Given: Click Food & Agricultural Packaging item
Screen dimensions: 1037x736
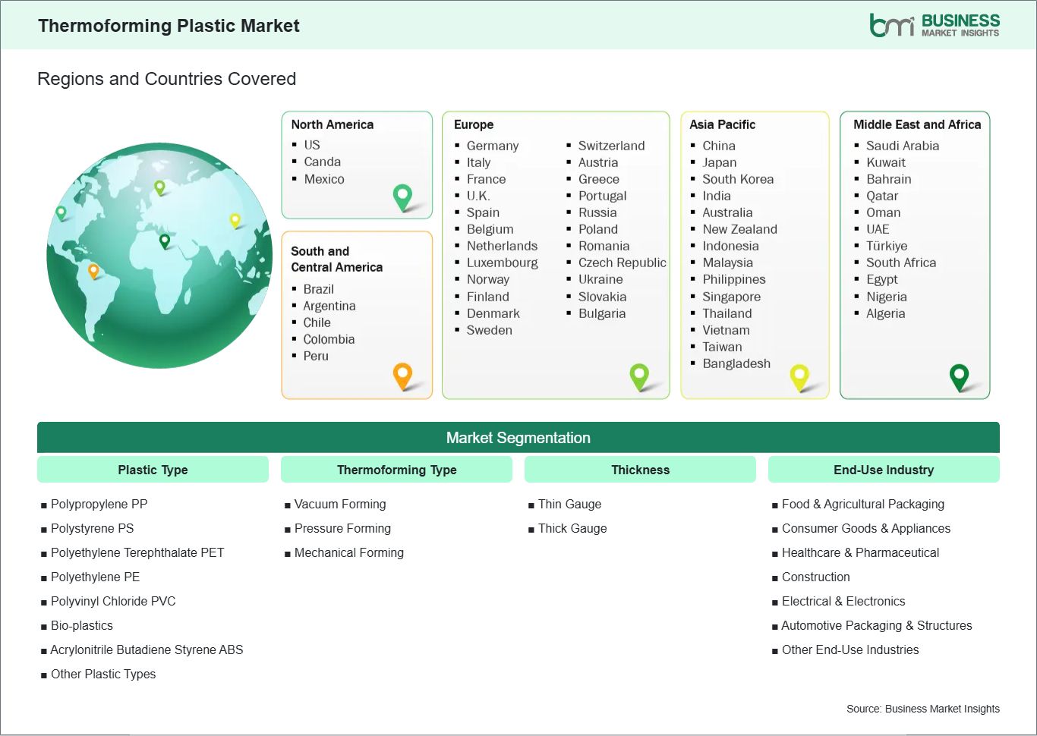Looking at the screenshot, I should coord(863,504).
